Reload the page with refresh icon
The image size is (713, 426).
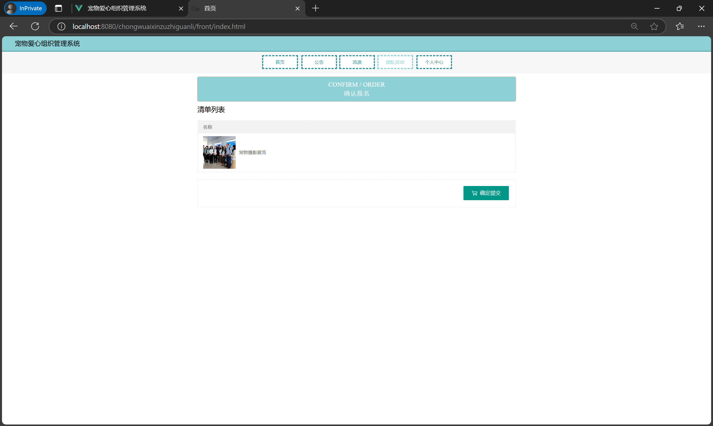35,26
